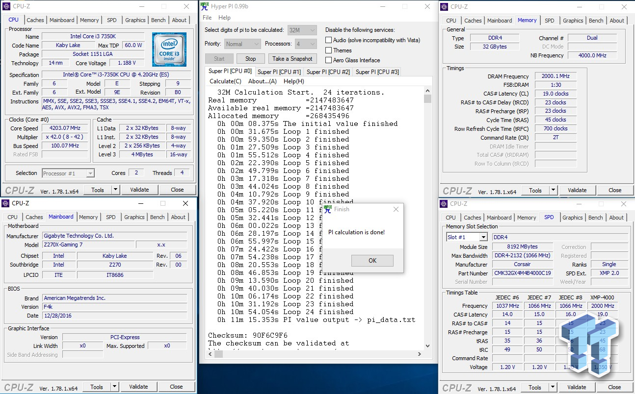This screenshot has height=394, width=635.
Task: Open SPD tab in Memory CPU-Z window
Action: point(549,21)
